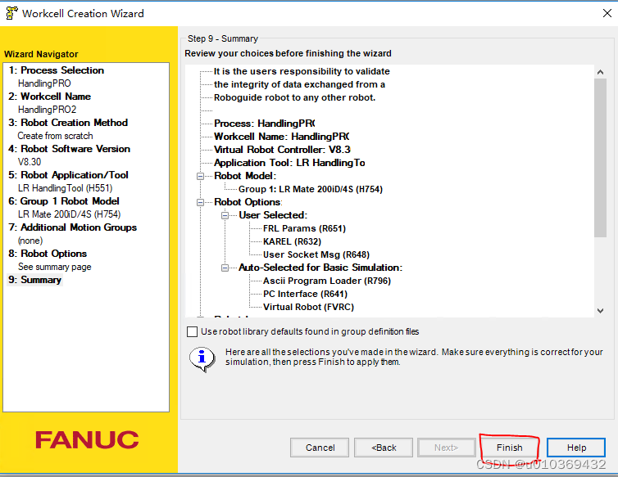Click the Workcell Creation Wizard title icon
Screen dimensions: 618x477
click(11, 13)
